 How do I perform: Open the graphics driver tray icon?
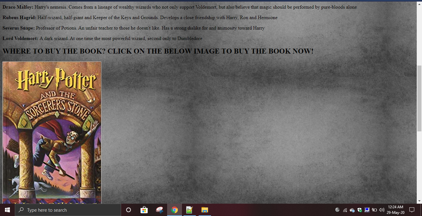pos(367,210)
